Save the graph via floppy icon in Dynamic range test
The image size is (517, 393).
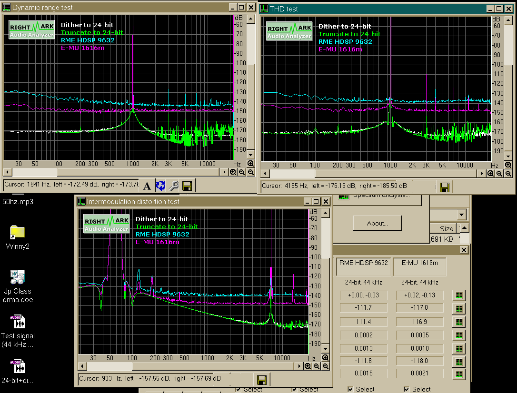pos(187,186)
